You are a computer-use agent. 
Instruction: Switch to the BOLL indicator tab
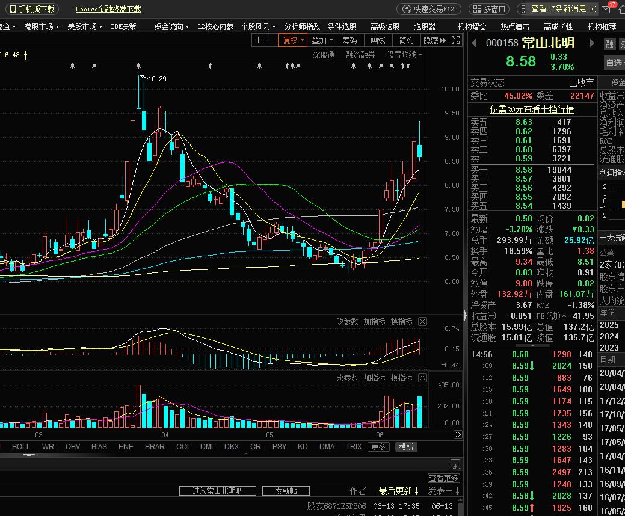coord(21,447)
